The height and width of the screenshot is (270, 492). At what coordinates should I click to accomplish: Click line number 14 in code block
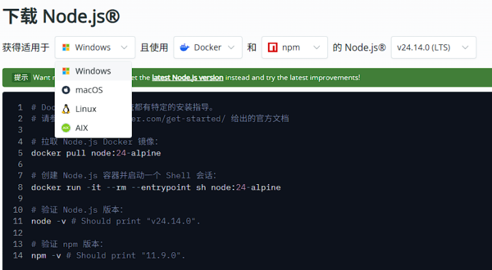click(18, 256)
